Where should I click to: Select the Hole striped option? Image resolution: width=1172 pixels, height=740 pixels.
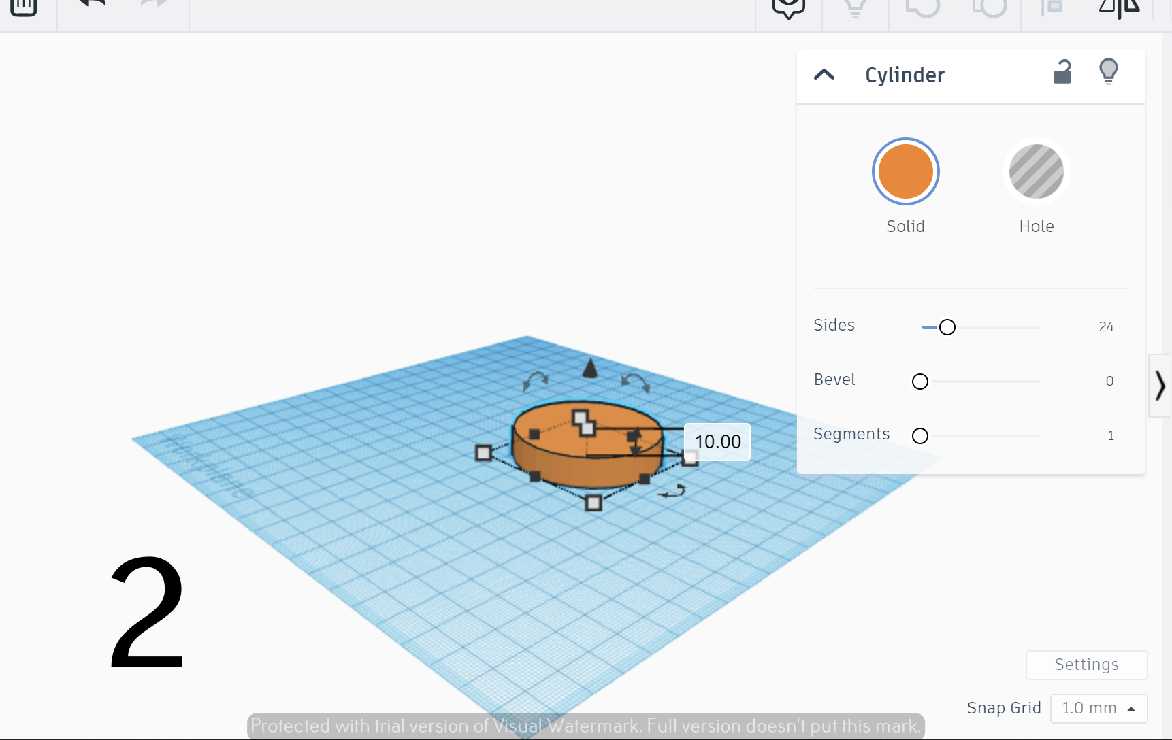[1037, 171]
